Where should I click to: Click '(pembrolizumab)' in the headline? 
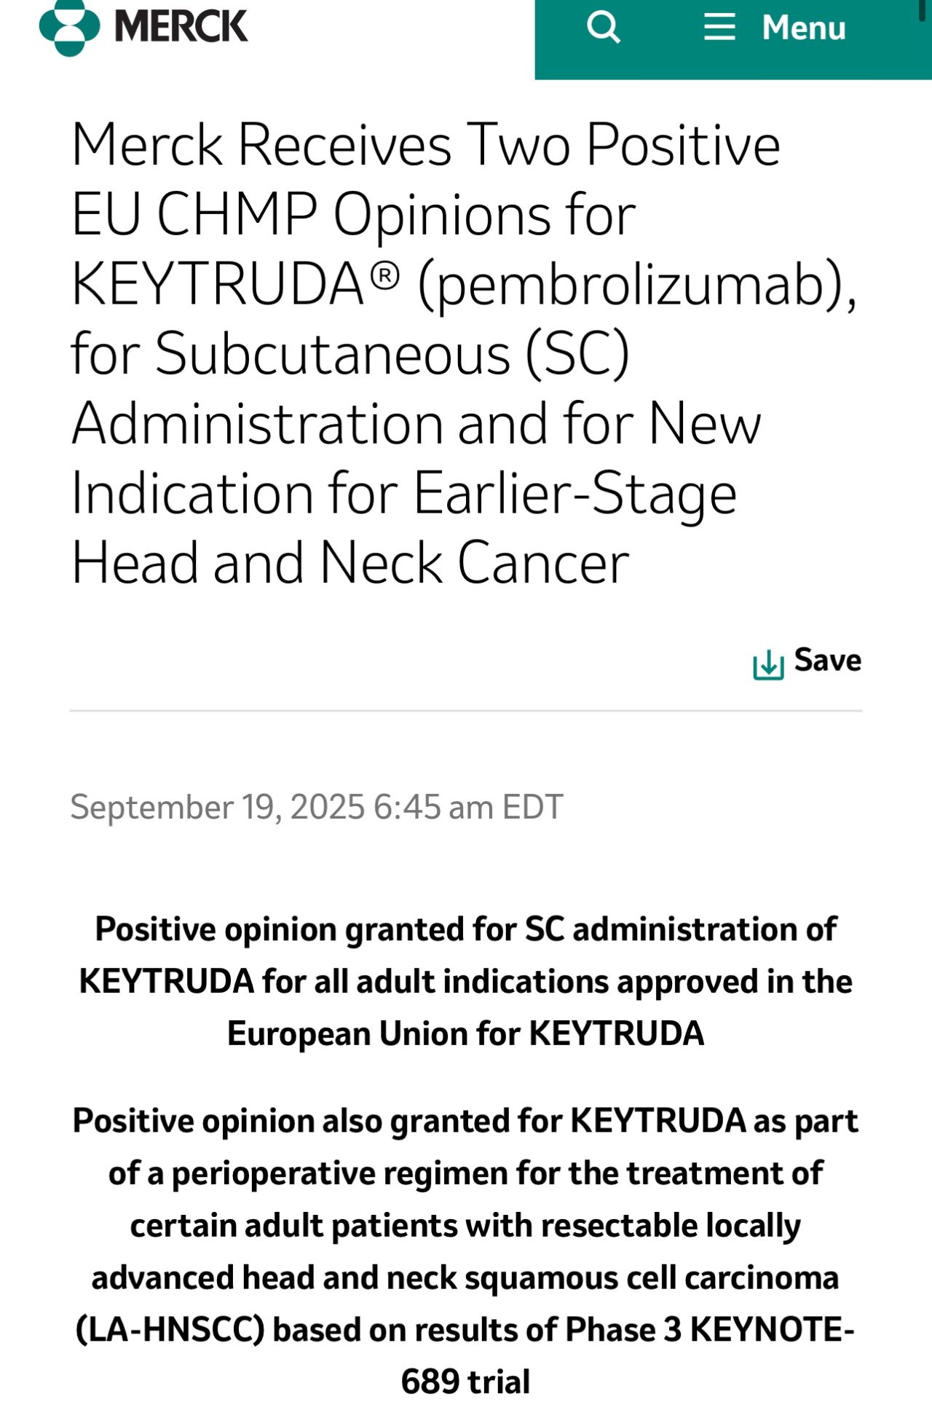(636, 284)
